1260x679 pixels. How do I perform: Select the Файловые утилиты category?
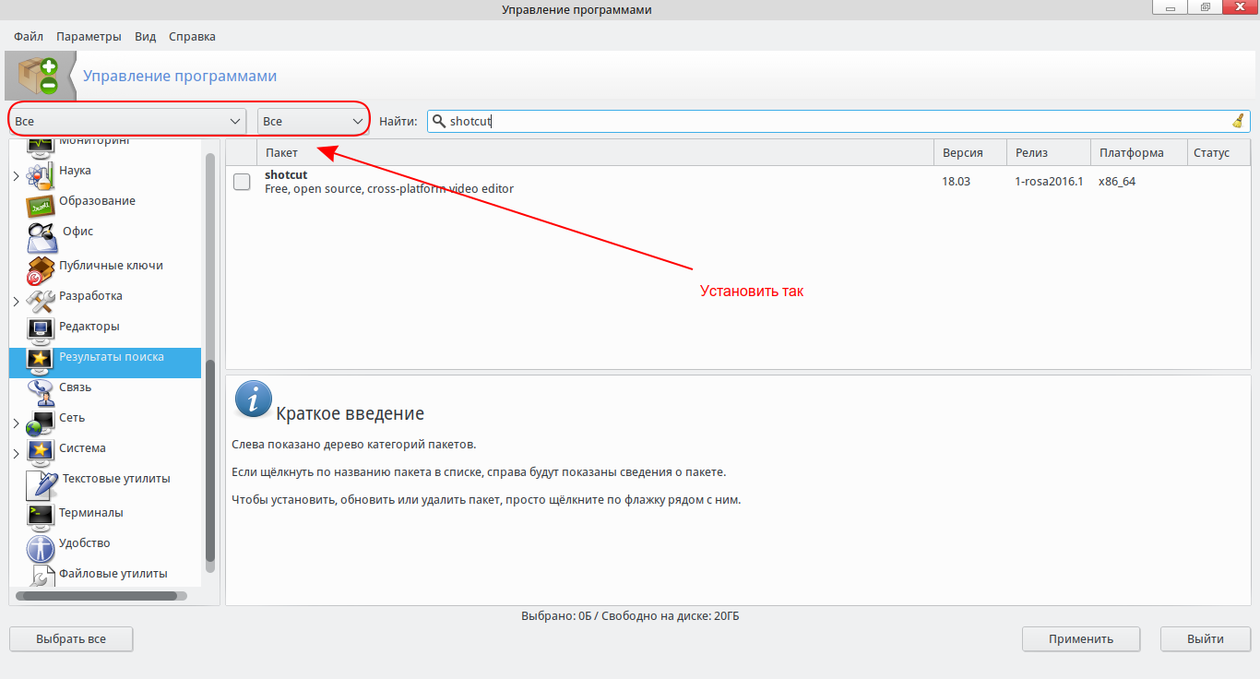(x=113, y=574)
